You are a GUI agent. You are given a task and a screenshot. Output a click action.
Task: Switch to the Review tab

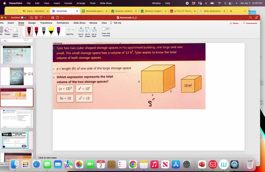click(x=93, y=23)
